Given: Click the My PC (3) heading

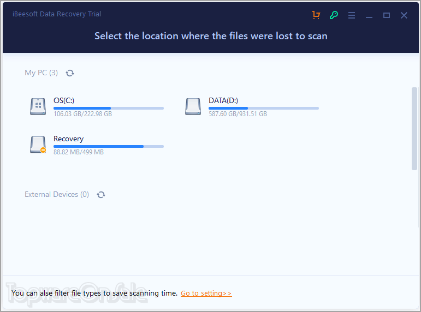Looking at the screenshot, I should pyautogui.click(x=41, y=73).
